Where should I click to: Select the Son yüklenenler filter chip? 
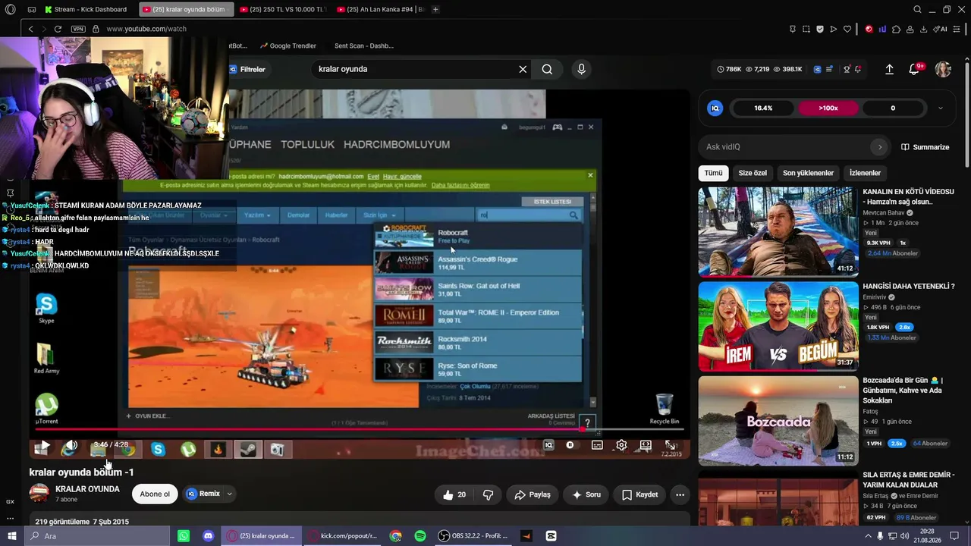(x=808, y=173)
